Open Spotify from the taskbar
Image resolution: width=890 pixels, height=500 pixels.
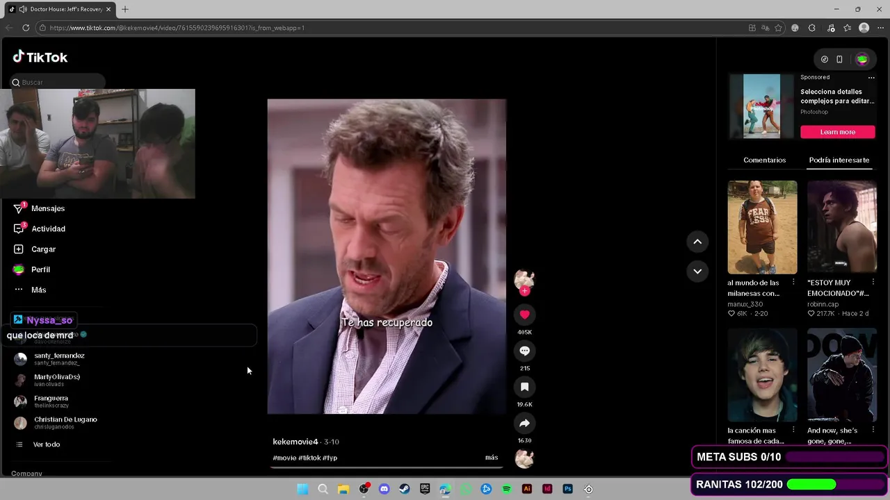pyautogui.click(x=506, y=489)
